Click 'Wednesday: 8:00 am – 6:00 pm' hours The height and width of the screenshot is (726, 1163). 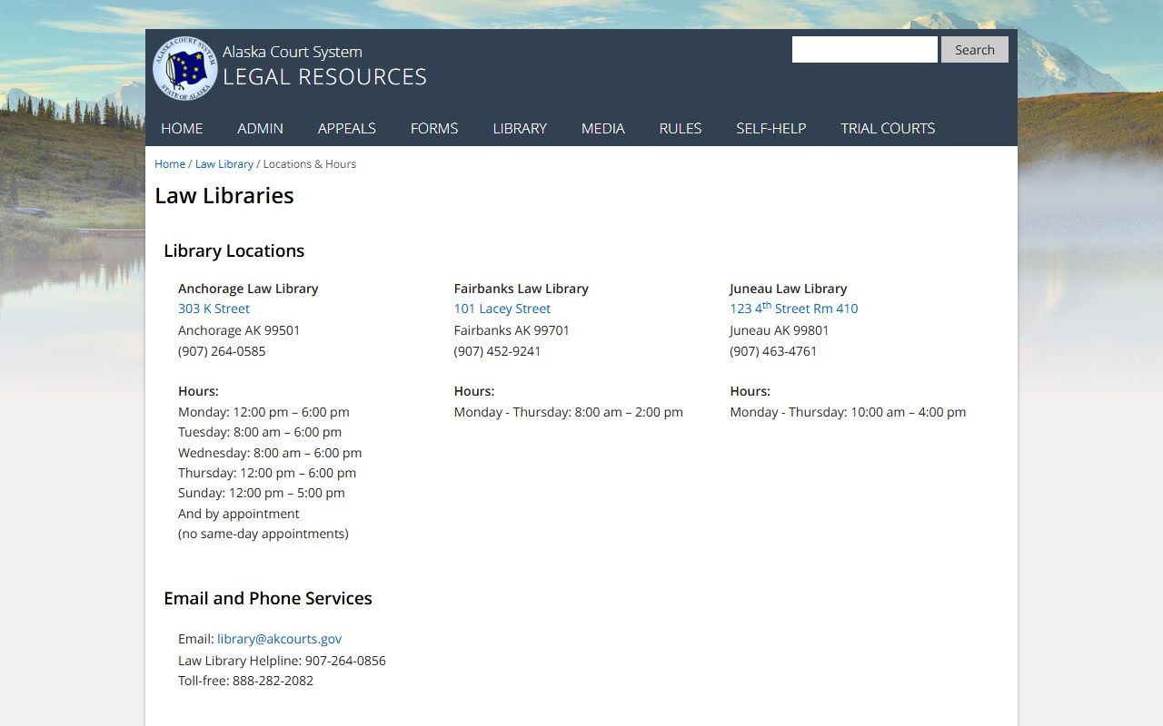click(270, 453)
